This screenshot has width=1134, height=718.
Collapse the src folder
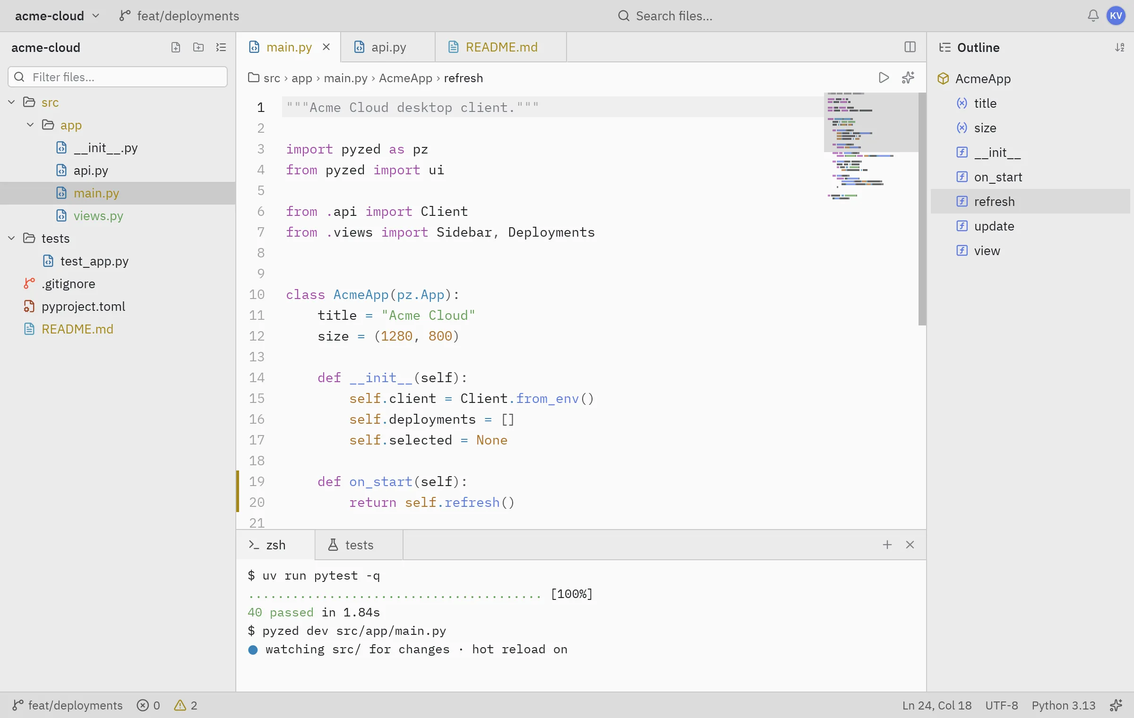pyautogui.click(x=11, y=102)
